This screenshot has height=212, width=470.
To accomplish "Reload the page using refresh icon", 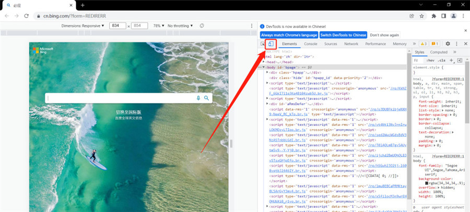I will tap(27, 16).
